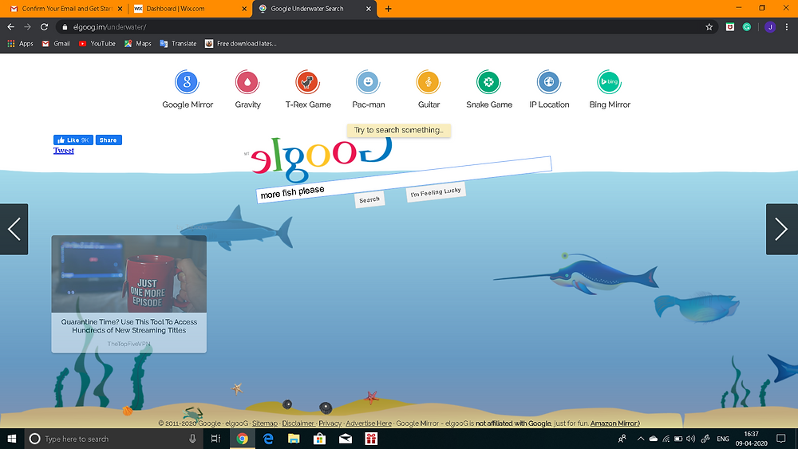Open the Gmail bookmark
The image size is (798, 449).
pyautogui.click(x=56, y=44)
